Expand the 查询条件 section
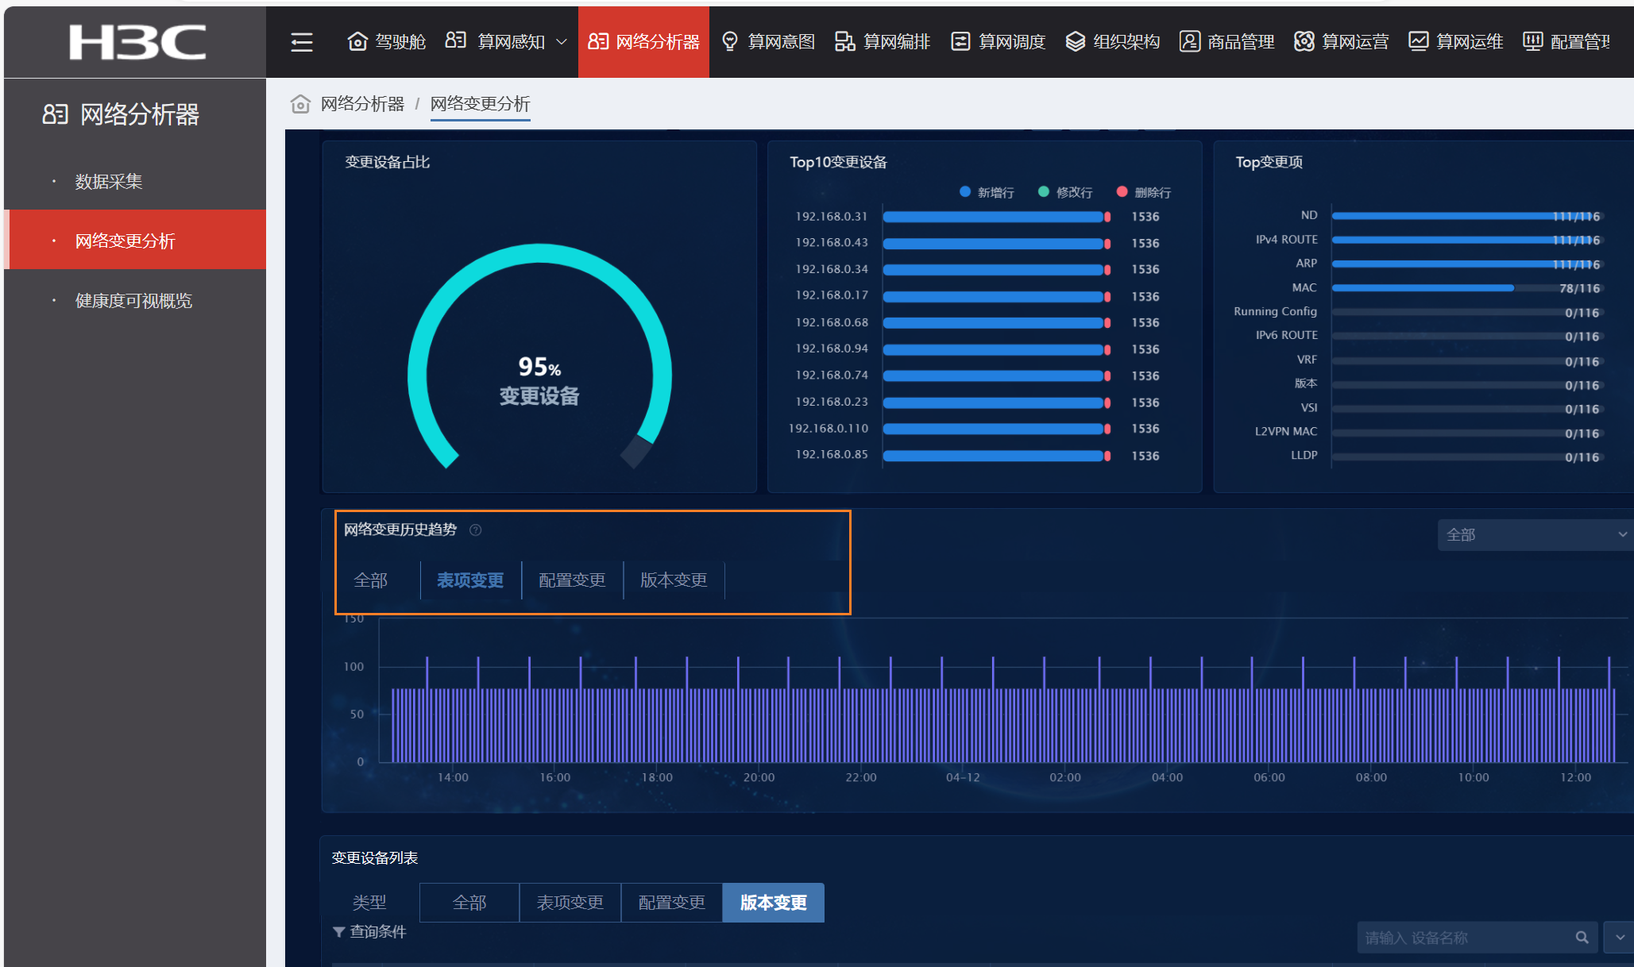 (369, 932)
